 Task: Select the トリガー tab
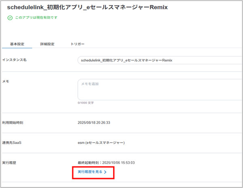(x=77, y=44)
